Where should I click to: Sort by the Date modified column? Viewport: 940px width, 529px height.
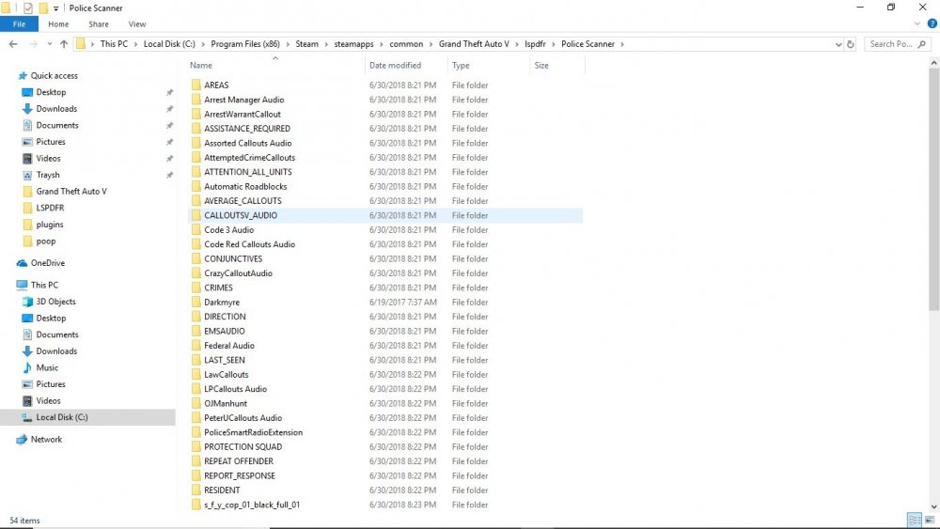pyautogui.click(x=395, y=65)
